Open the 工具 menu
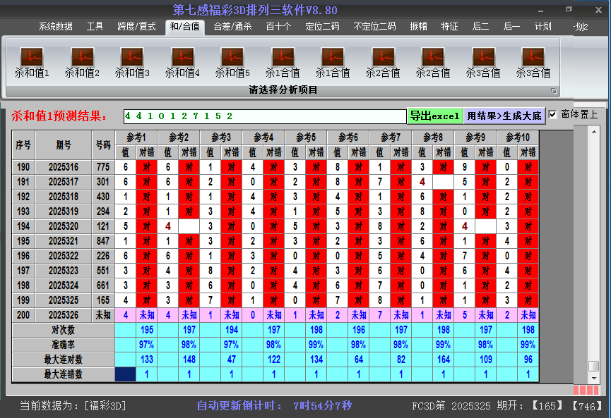The width and height of the screenshot is (611, 418). (95, 26)
